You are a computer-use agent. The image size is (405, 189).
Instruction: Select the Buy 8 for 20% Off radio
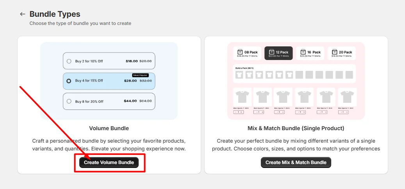click(69, 101)
